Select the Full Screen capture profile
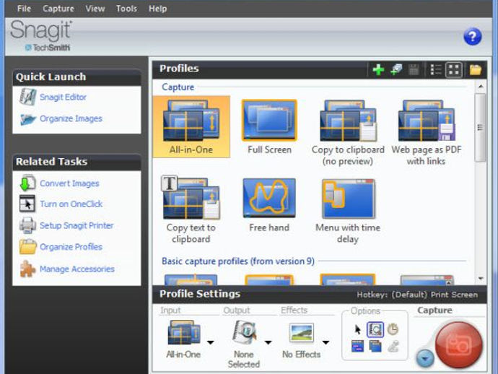 269,127
